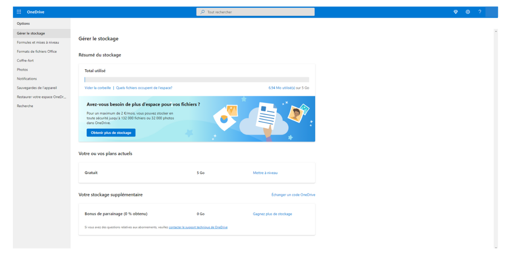Click the page vertical scrollbar
The image size is (511, 255).
(496, 139)
